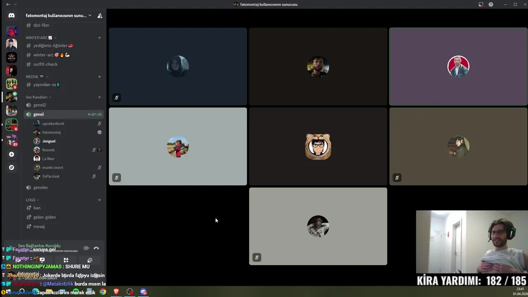Open the Discover servers compass icon
Image resolution: width=528 pixels, height=297 pixels.
tap(12, 167)
